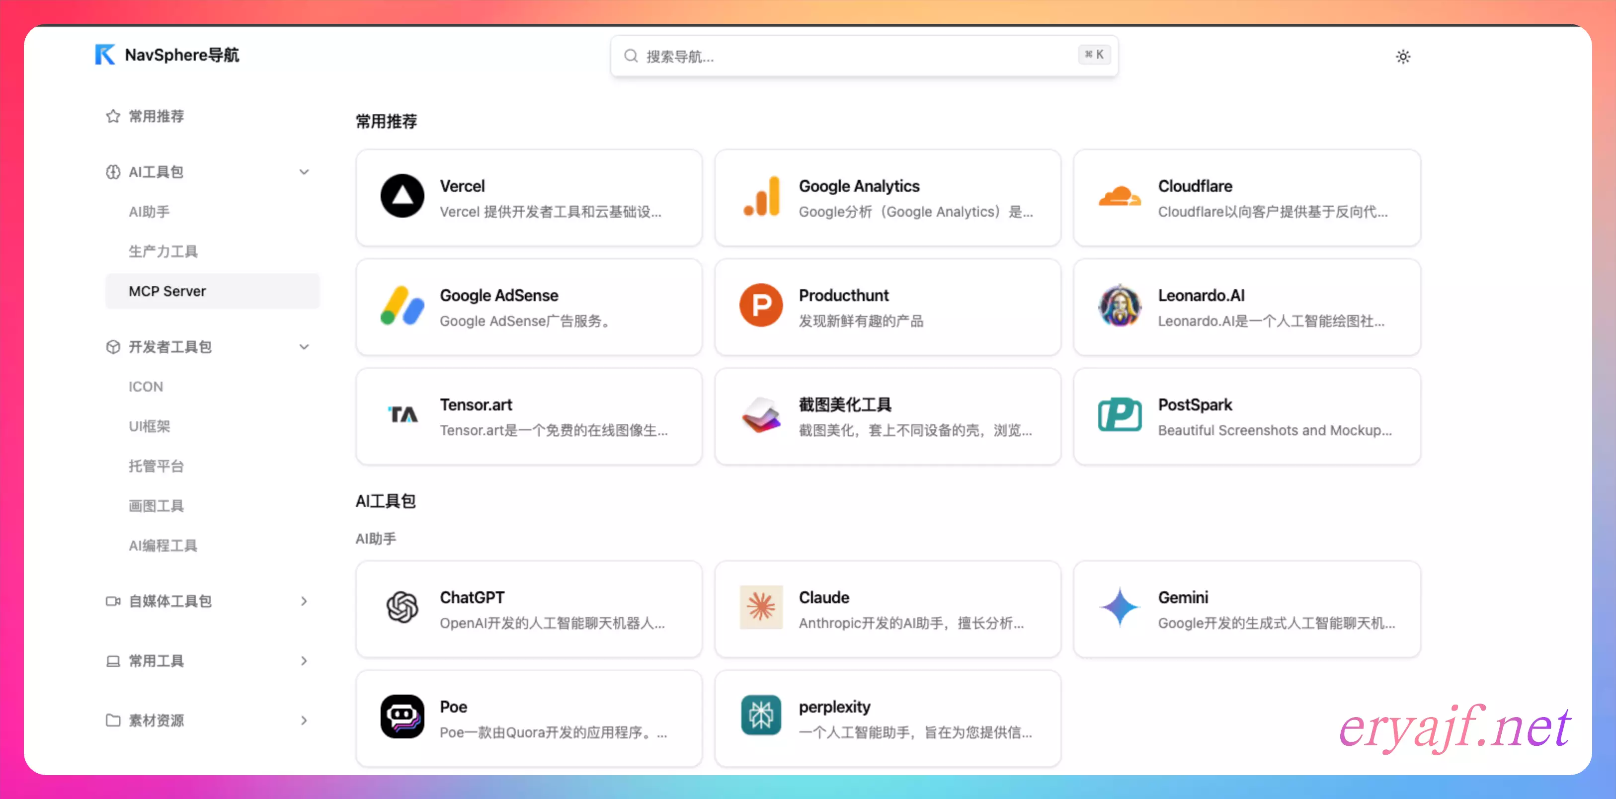
Task: Open the ChatGPT card title
Action: [472, 597]
